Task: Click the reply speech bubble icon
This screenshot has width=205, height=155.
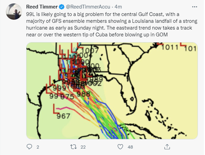Action: 29,147
